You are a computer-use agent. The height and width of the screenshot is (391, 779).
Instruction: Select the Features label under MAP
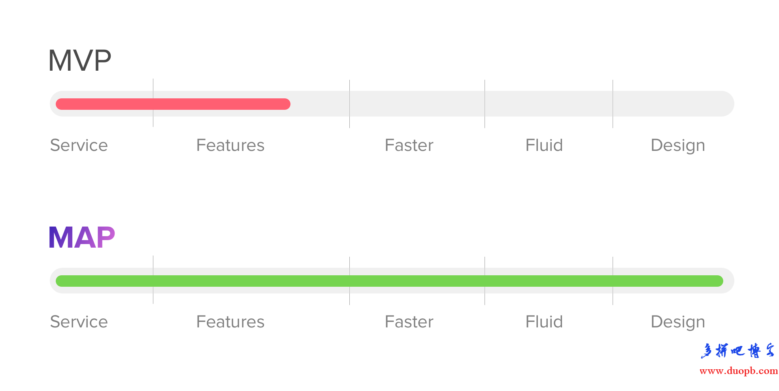click(x=230, y=321)
